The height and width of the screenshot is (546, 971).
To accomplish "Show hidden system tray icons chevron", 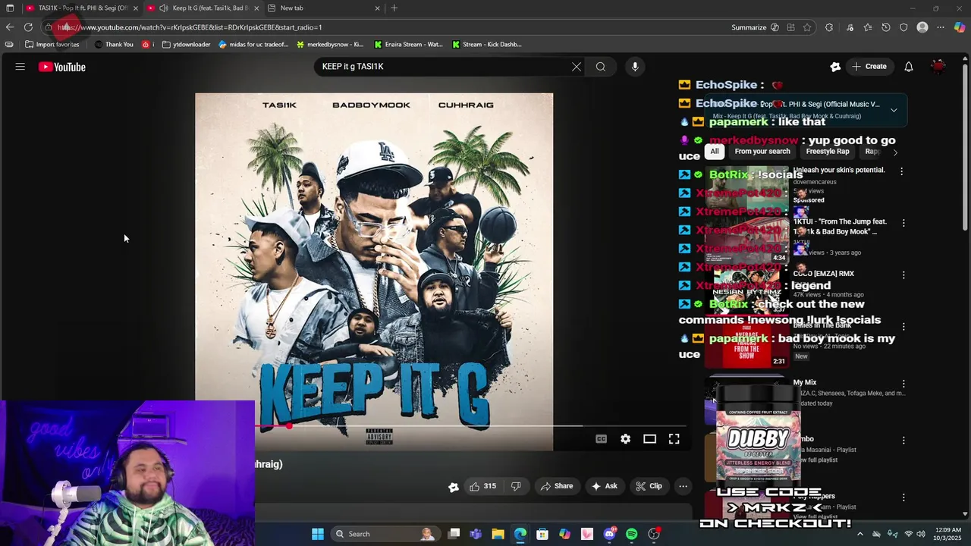I will pos(859,534).
